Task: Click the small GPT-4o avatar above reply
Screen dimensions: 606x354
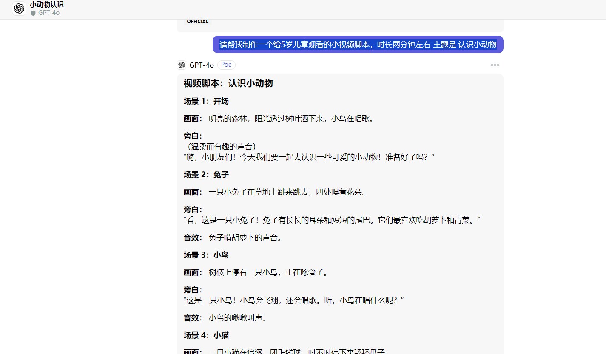Action: tap(182, 65)
